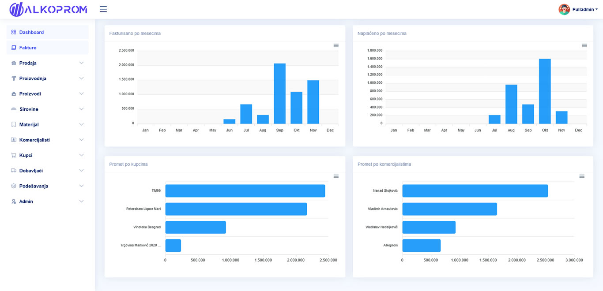Image resolution: width=603 pixels, height=291 pixels.
Task: Select the TIM99 bar in Promet po kupcima
Action: click(x=245, y=191)
